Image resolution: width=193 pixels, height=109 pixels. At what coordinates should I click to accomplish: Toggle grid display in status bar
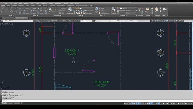130,104
